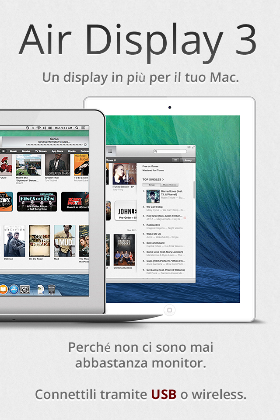This screenshot has width=280, height=420.
Task: Open the John Legend pre-order banner
Action: [x=126, y=211]
